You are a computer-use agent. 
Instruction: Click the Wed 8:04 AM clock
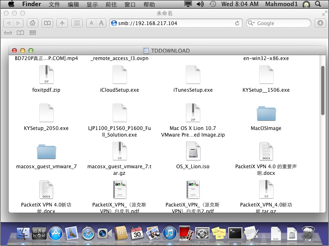click(240, 4)
